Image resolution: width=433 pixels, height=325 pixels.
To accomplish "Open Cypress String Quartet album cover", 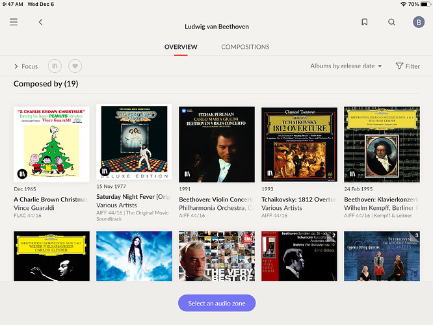I will tap(382, 256).
